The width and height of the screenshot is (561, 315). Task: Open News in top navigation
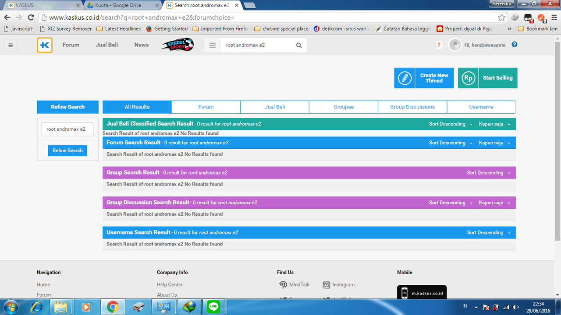pos(142,45)
